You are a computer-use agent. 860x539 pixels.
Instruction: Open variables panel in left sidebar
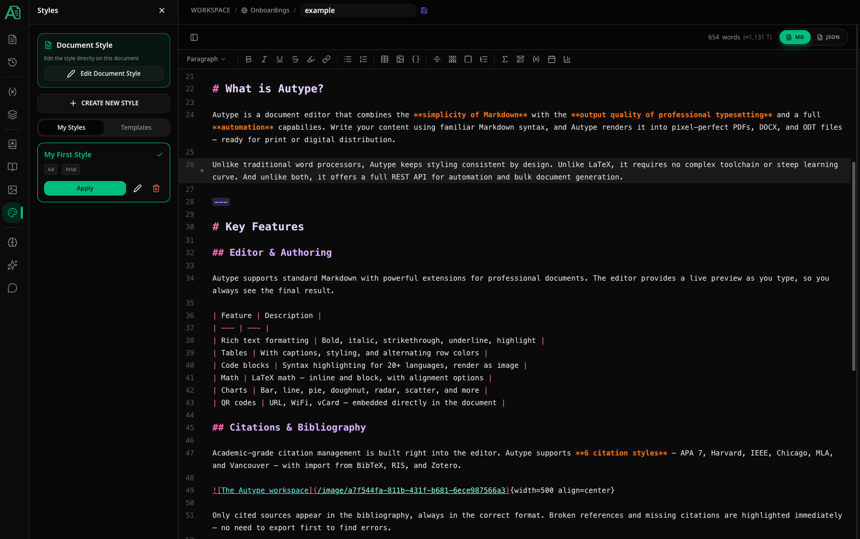coord(12,92)
